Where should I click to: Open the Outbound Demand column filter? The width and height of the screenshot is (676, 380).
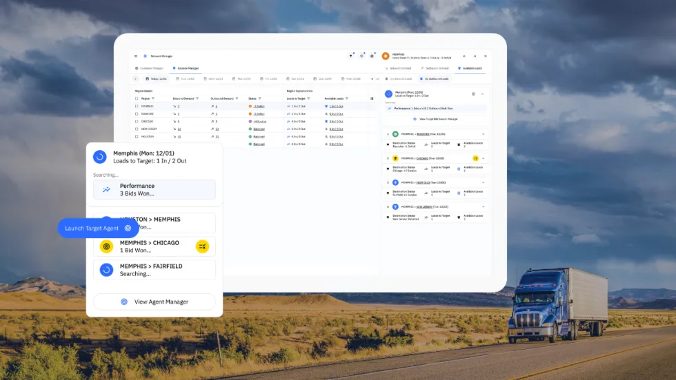click(237, 98)
